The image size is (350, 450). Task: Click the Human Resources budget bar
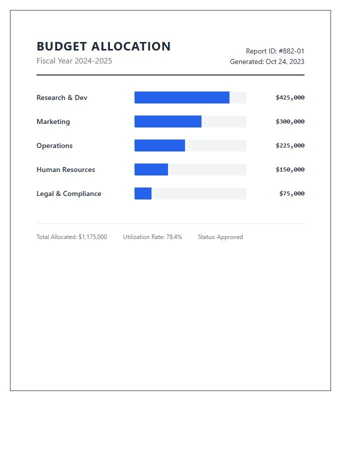(190, 169)
